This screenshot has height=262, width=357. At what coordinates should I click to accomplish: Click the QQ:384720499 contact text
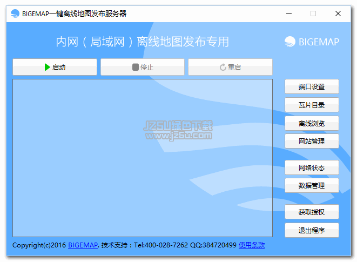tap(213, 245)
